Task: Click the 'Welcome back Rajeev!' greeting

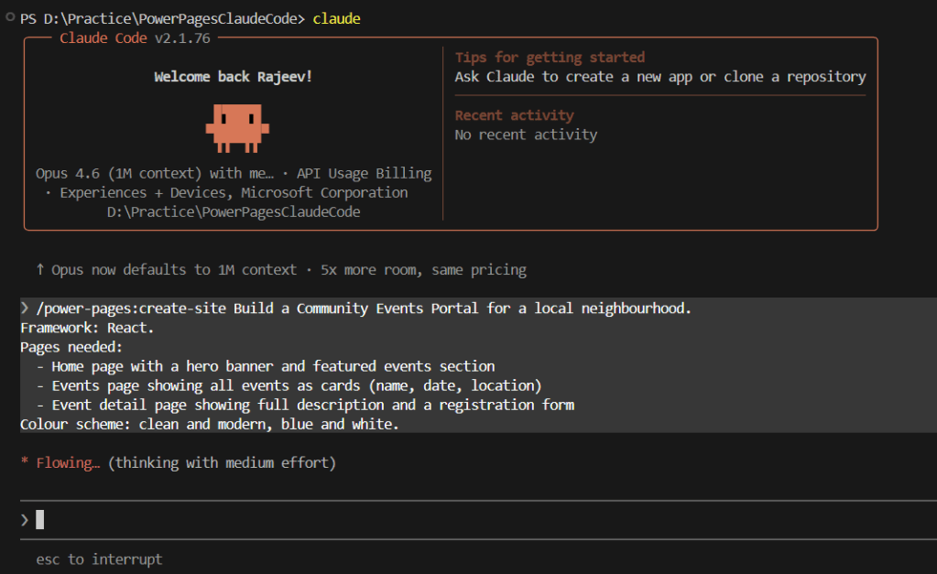Action: click(x=233, y=77)
